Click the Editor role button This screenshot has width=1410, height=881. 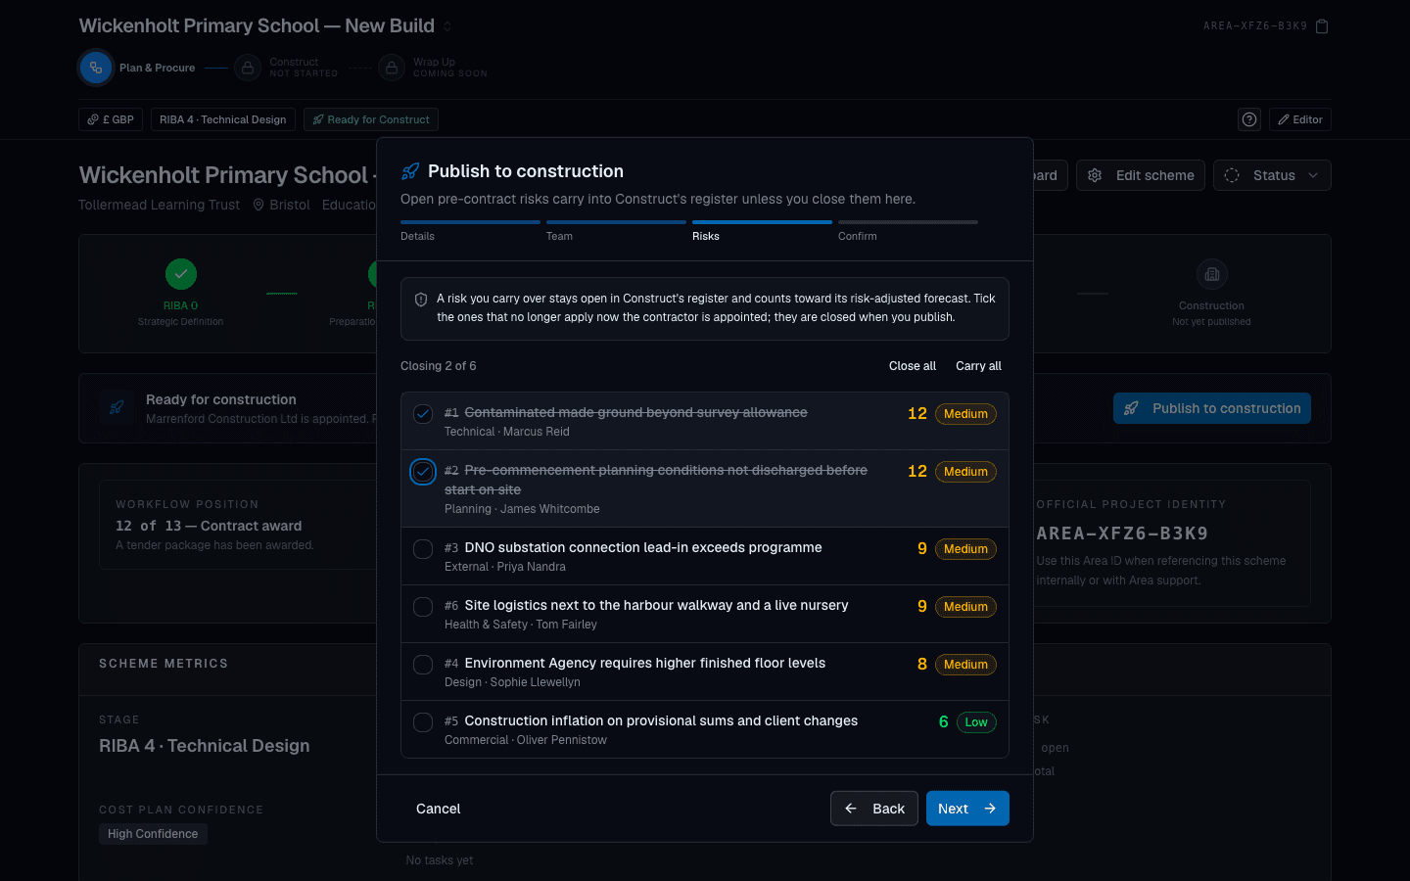click(1300, 119)
